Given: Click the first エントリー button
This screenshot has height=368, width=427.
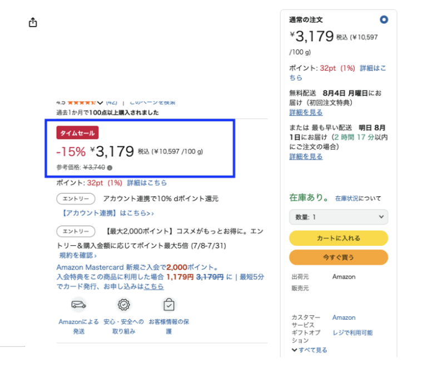Looking at the screenshot, I should point(76,198).
